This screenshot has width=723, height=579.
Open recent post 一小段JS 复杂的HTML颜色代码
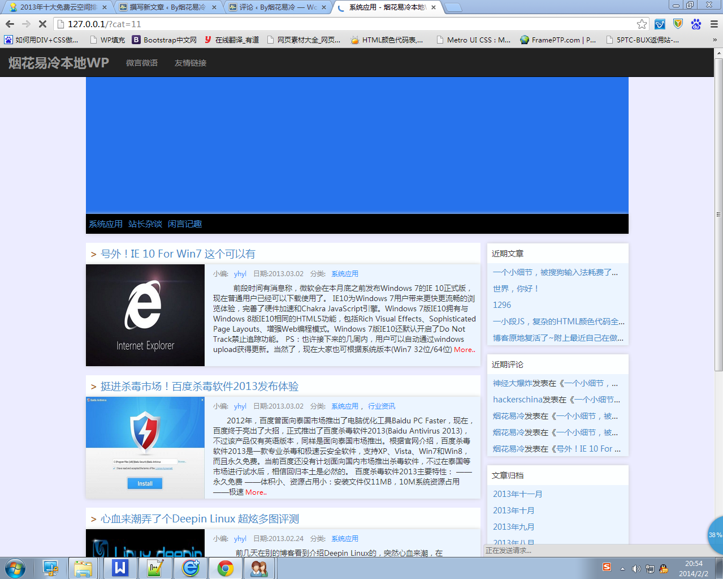pos(559,321)
